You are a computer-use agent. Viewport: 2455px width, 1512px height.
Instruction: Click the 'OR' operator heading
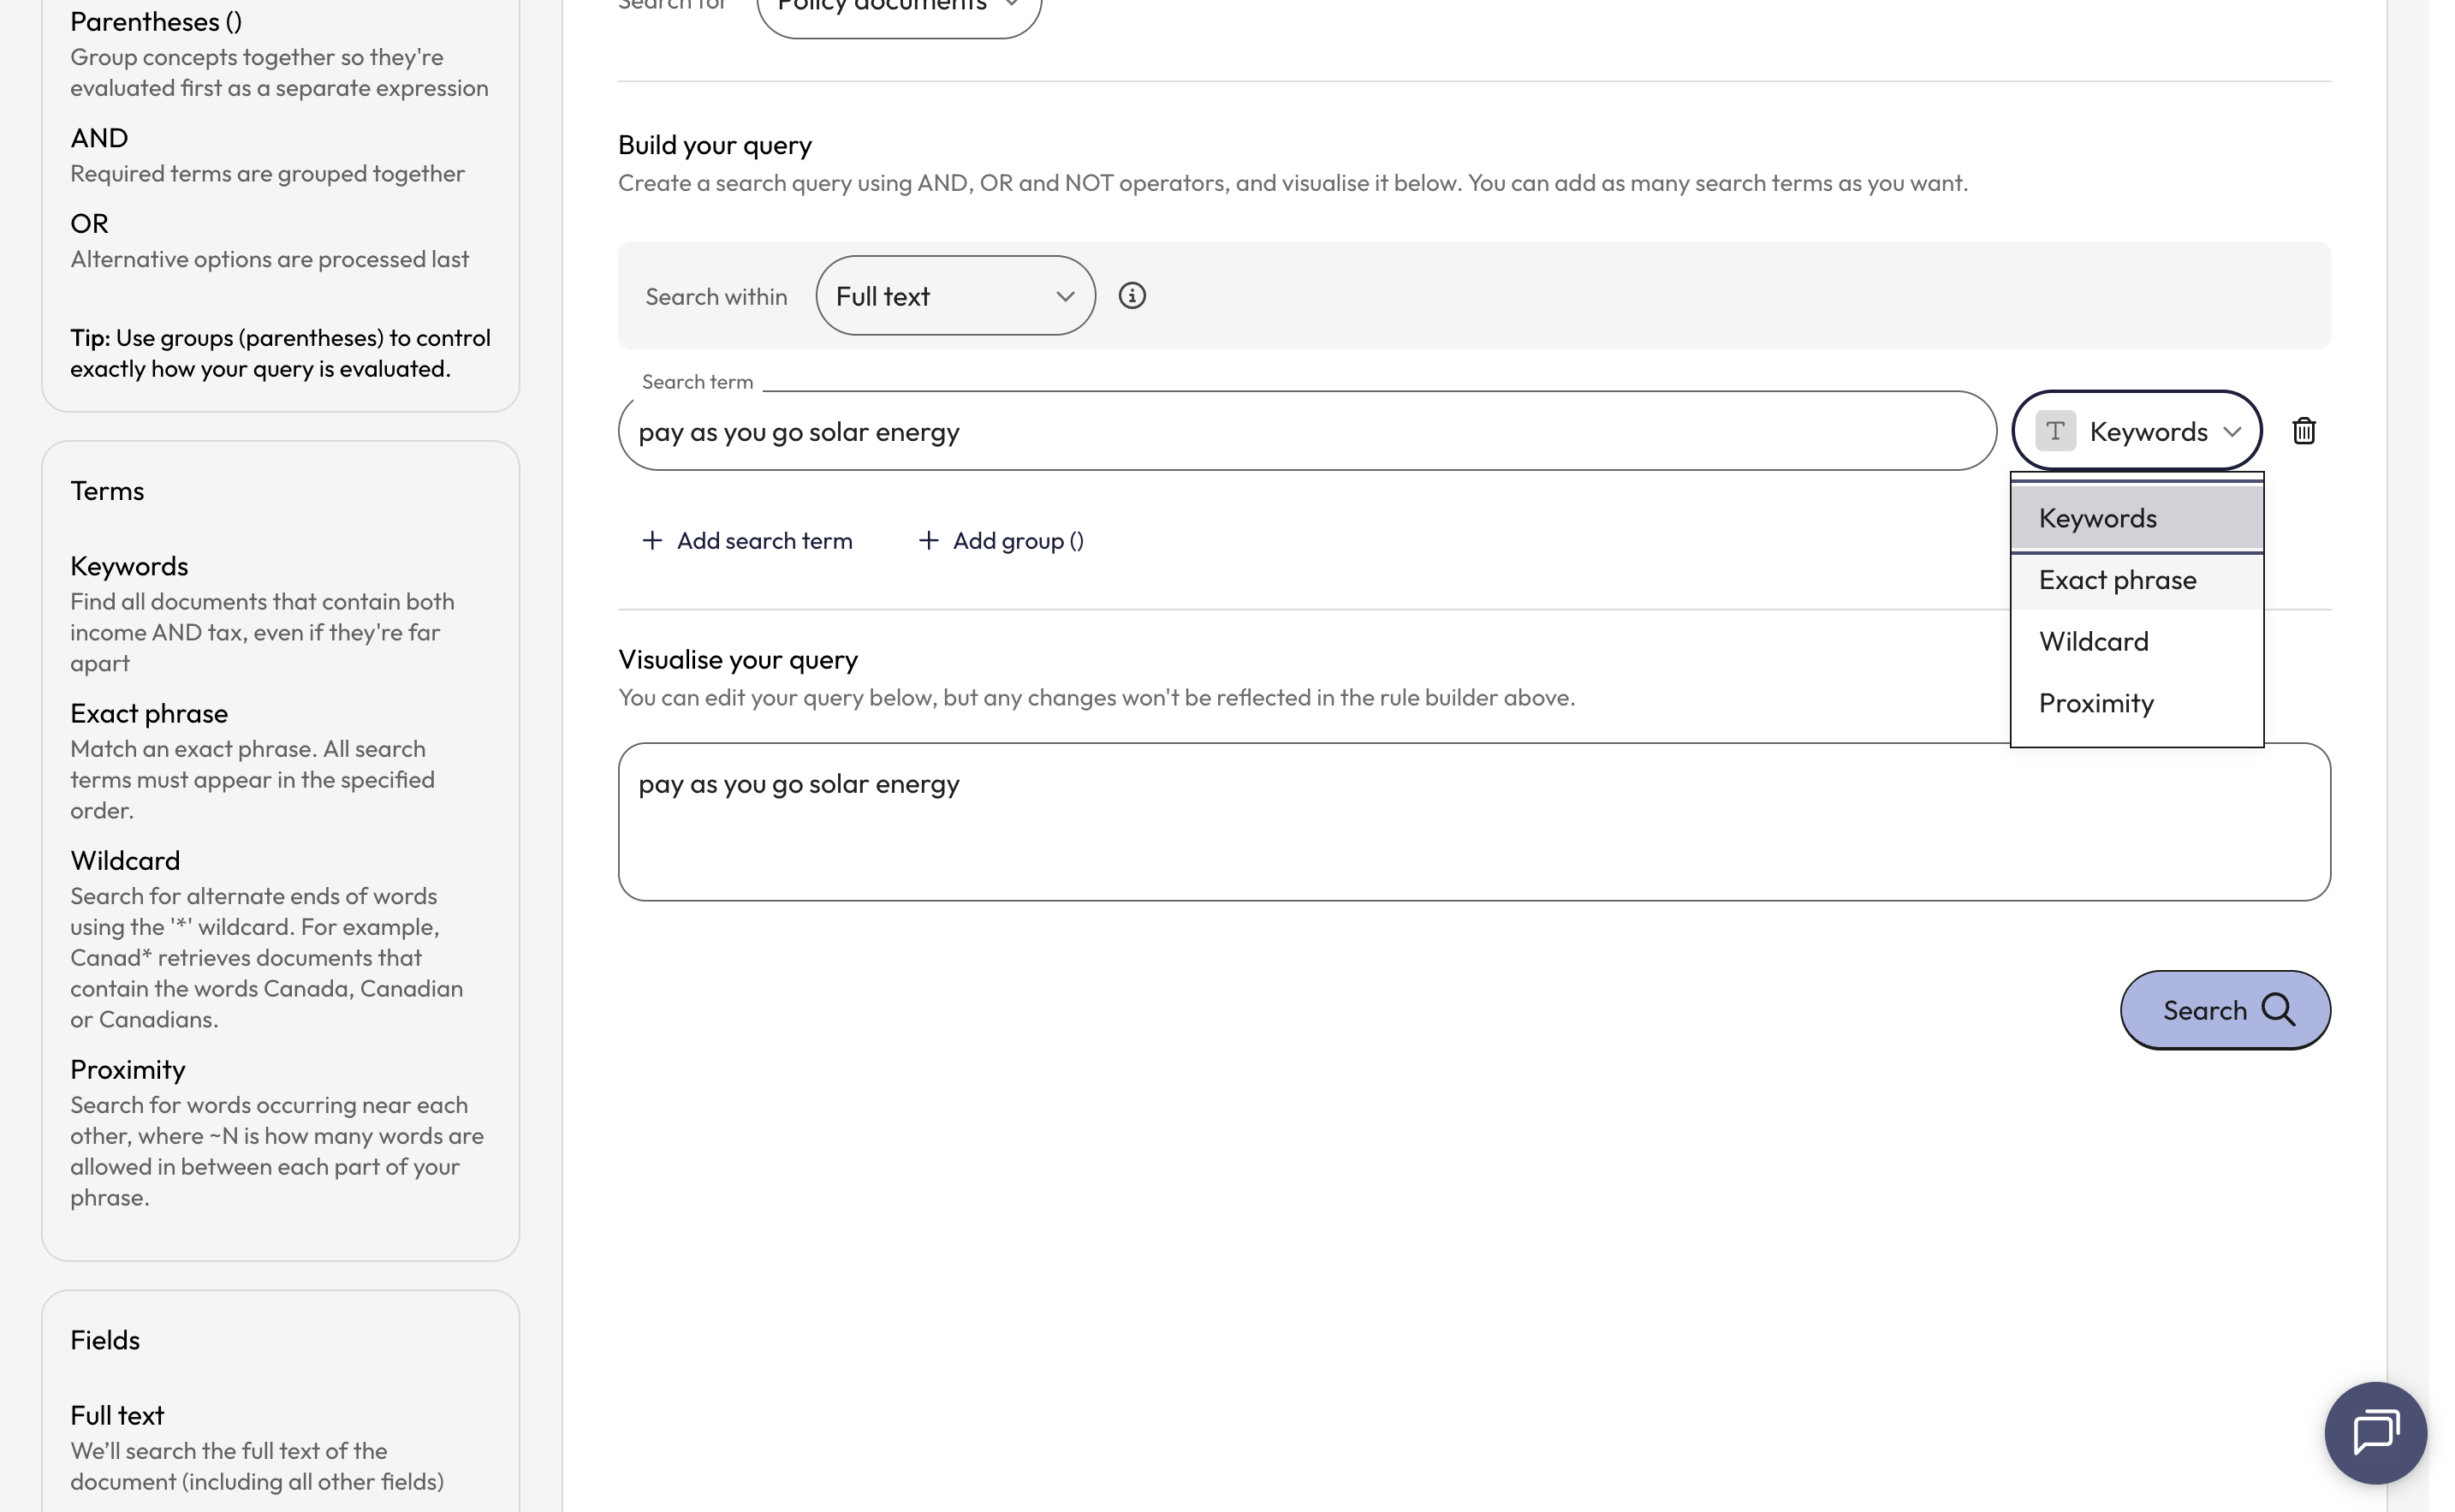[x=89, y=223]
